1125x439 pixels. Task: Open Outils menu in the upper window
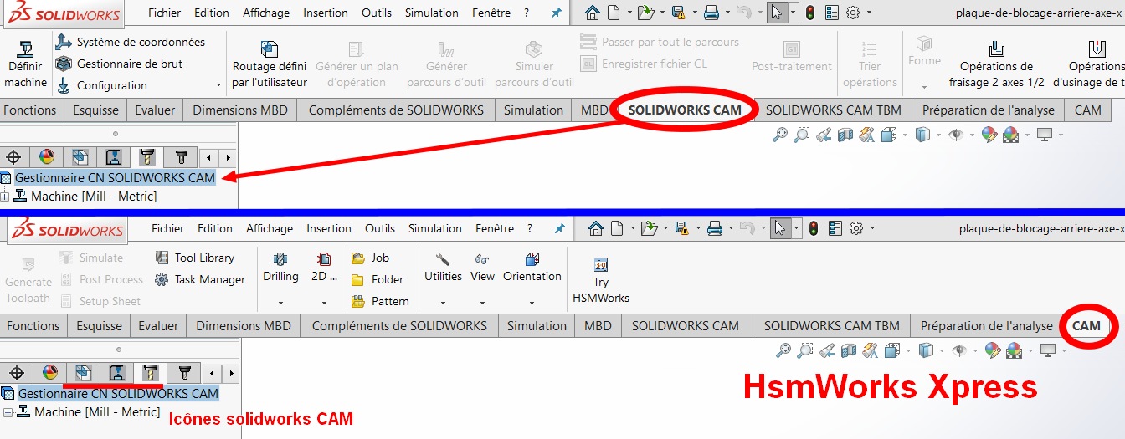376,13
